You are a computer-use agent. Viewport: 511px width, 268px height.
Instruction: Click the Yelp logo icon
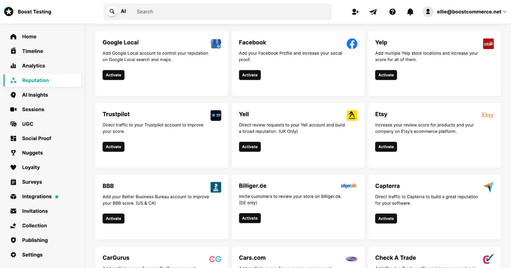click(488, 44)
